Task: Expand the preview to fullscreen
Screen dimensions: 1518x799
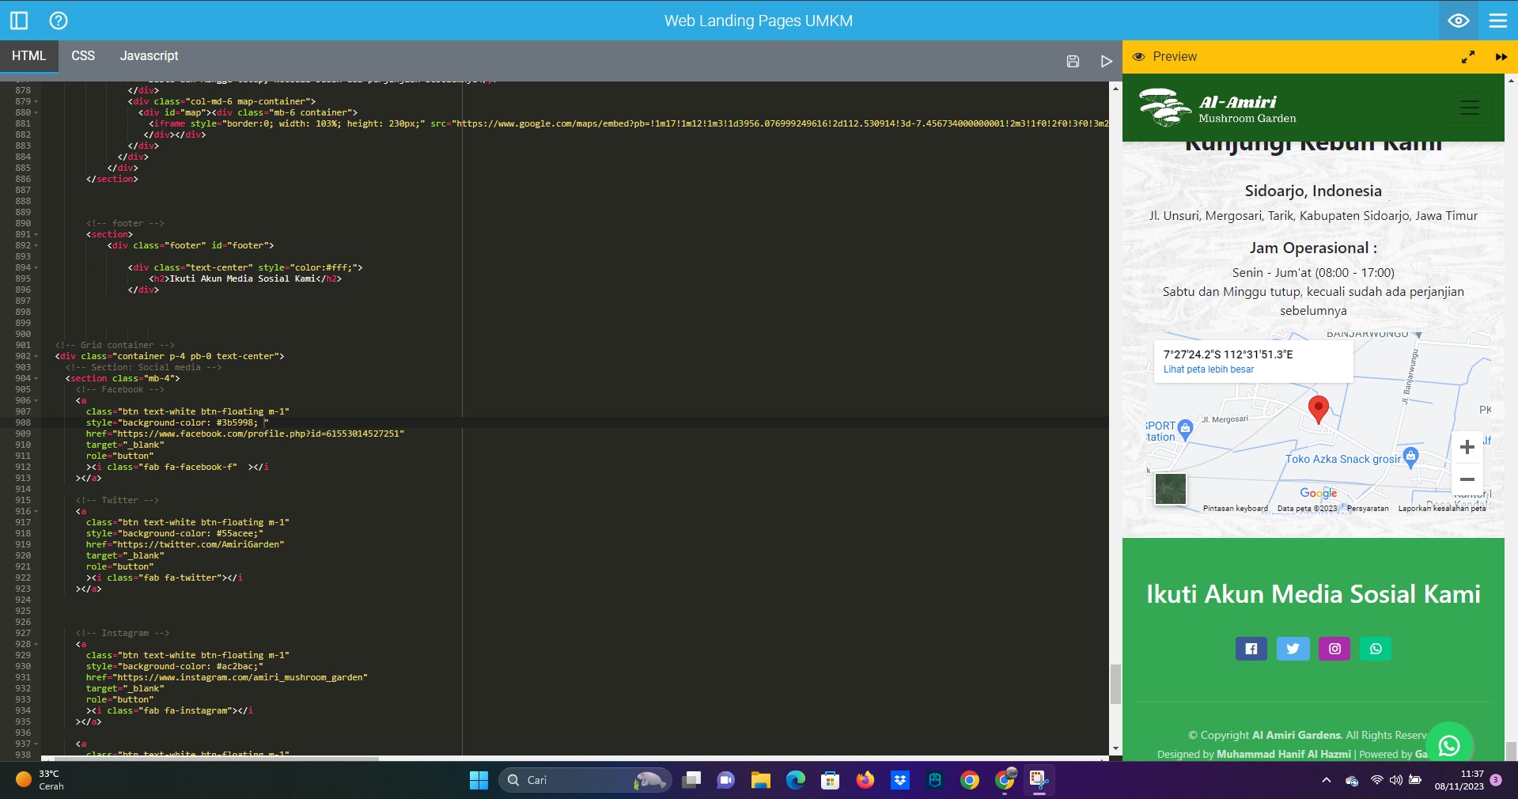Action: pyautogui.click(x=1468, y=57)
